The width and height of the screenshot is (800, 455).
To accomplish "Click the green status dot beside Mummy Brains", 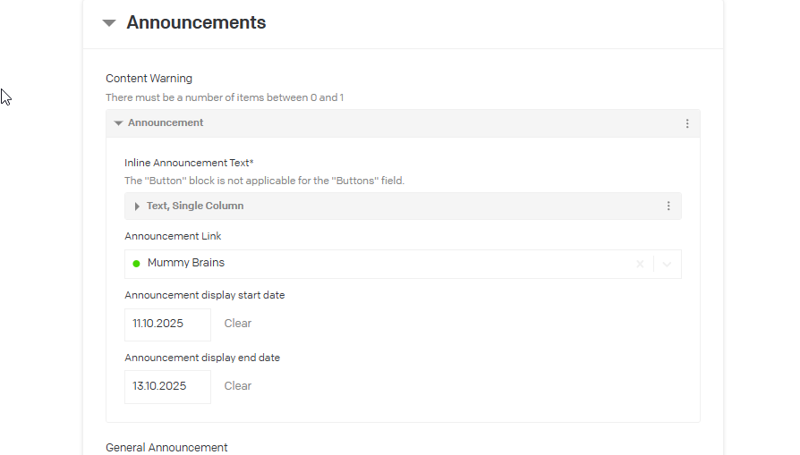I will pyautogui.click(x=136, y=264).
